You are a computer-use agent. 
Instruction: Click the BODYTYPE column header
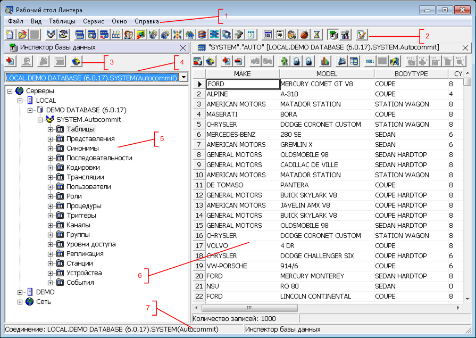(411, 74)
